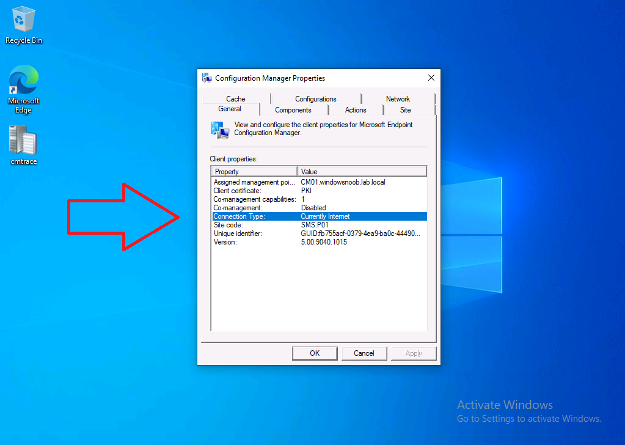Viewport: 625px width, 445px height.
Task: Click the Client properties label
Action: tap(233, 159)
